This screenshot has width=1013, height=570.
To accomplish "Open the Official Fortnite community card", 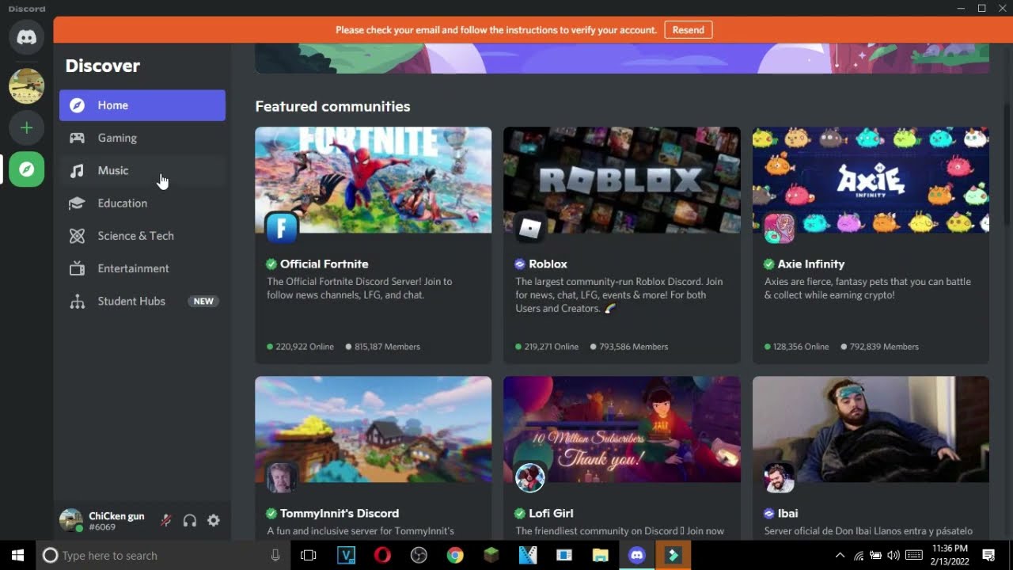I will pyautogui.click(x=373, y=245).
